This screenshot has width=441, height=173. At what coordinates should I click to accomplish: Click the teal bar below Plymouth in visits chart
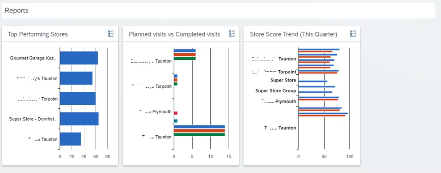click(175, 121)
